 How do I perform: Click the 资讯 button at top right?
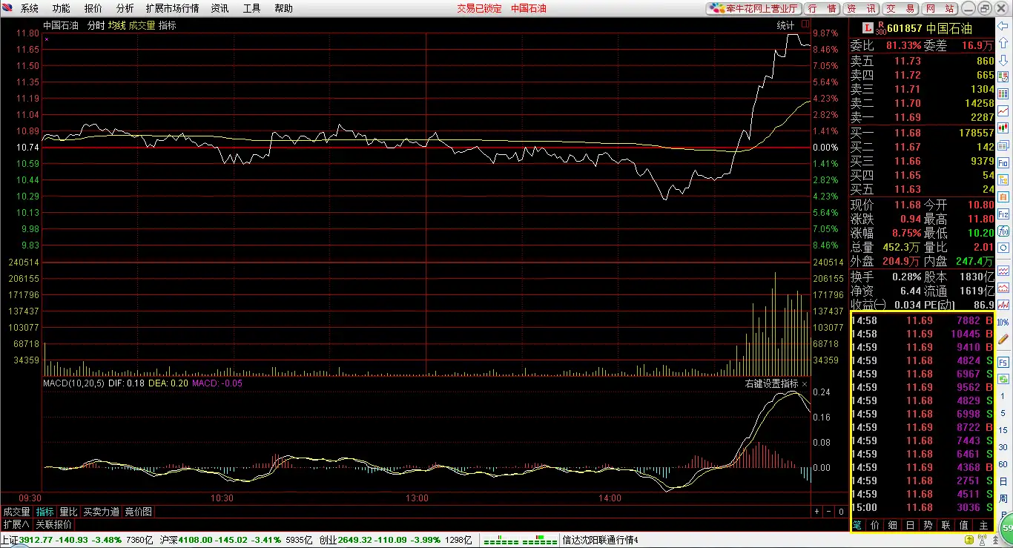[x=862, y=8]
